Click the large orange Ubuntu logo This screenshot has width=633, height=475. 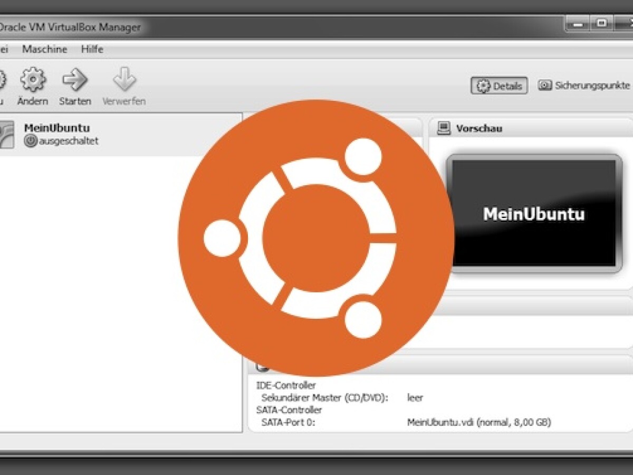click(315, 237)
